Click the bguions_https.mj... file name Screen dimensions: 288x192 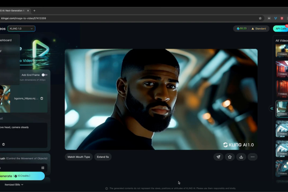[x=26, y=98]
